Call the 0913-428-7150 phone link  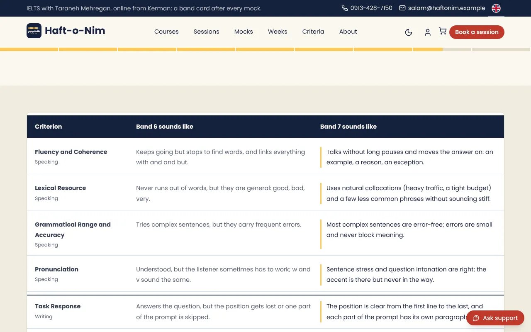pyautogui.click(x=371, y=8)
